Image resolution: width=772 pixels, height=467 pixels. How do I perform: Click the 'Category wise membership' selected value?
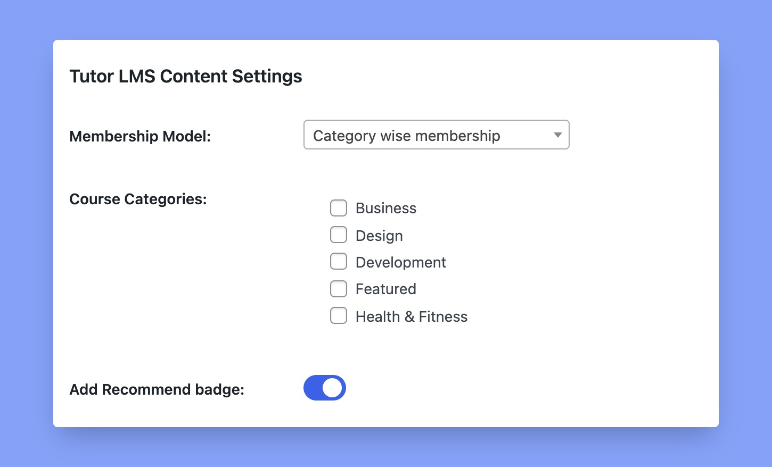point(407,136)
